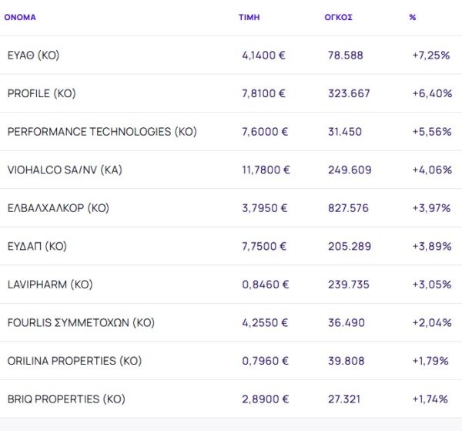Click VIOHALCO SA/NV (ΚΑ) name
The width and height of the screenshot is (462, 431).
tap(65, 170)
